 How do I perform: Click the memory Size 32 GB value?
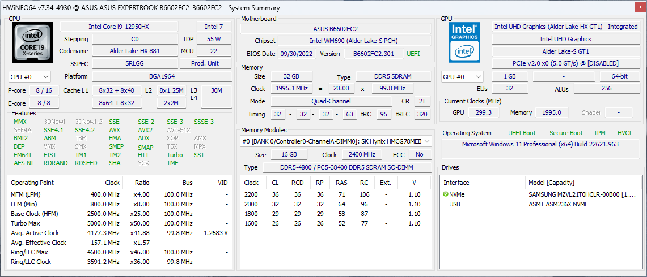pyautogui.click(x=291, y=76)
